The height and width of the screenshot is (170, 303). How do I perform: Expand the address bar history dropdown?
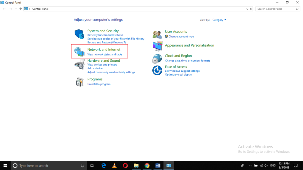[247, 9]
